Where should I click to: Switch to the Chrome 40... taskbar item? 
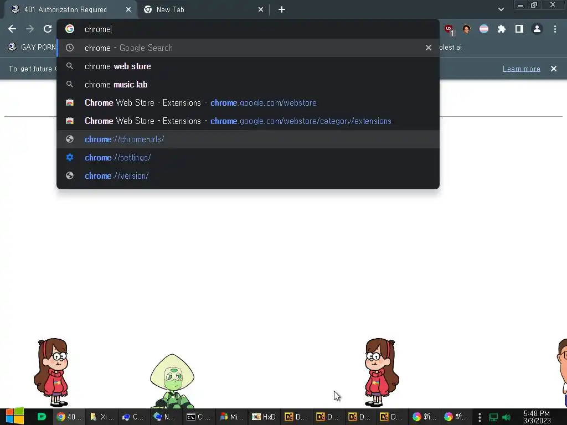[69, 417]
